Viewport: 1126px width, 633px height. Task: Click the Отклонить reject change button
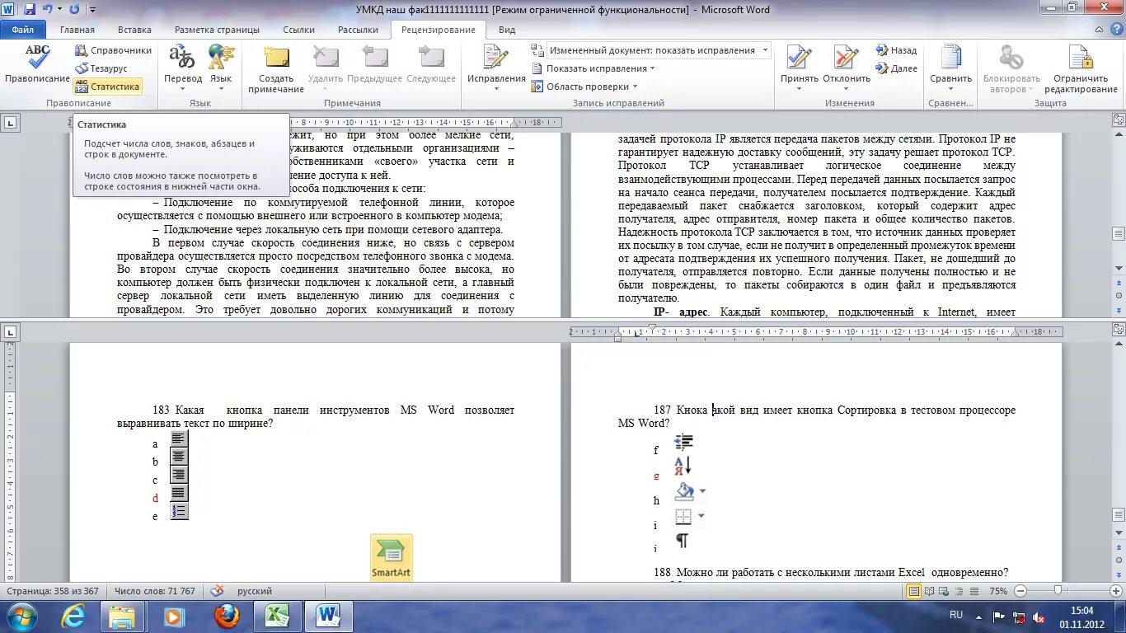847,69
